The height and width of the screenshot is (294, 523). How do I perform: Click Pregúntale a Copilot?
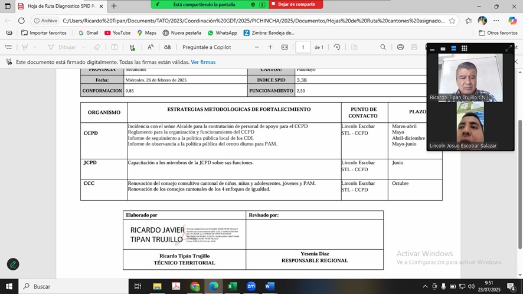pyautogui.click(x=207, y=47)
